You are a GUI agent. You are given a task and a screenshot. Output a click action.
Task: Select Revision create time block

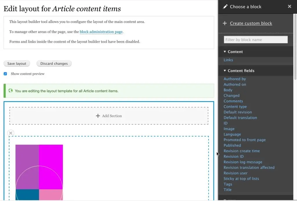click(x=242, y=151)
